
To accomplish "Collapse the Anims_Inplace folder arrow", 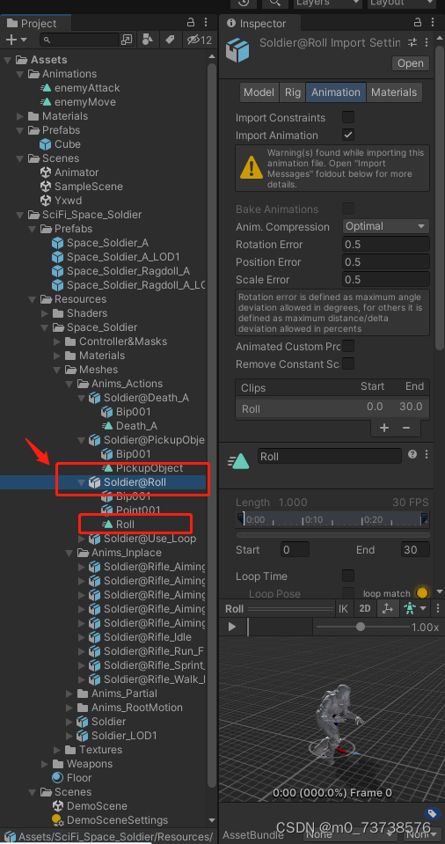I will (69, 553).
